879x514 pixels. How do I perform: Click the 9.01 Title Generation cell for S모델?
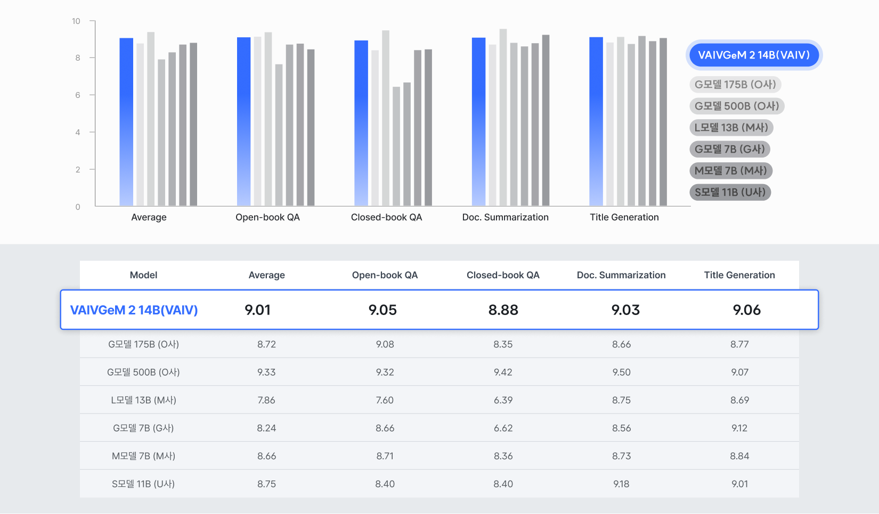(739, 484)
